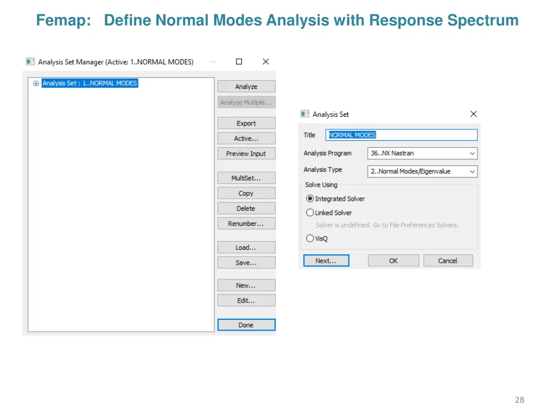
Task: Close the Analysis Set Manager window
Action: (x=265, y=62)
